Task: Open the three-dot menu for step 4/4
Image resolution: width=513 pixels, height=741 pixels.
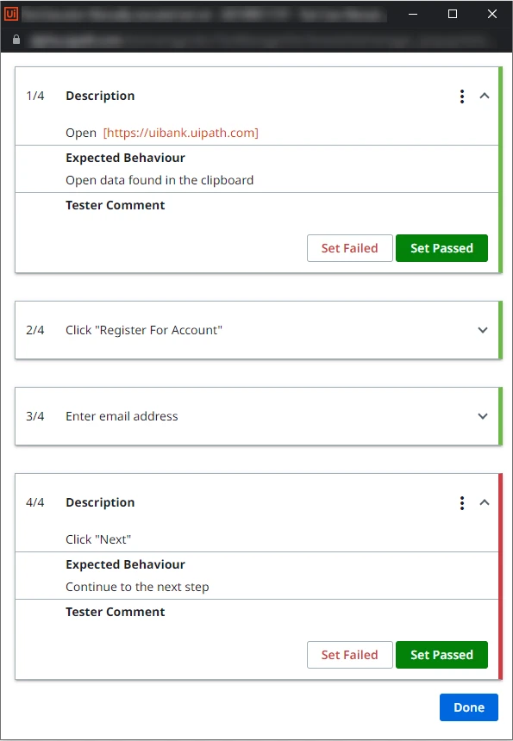Action: coord(462,503)
